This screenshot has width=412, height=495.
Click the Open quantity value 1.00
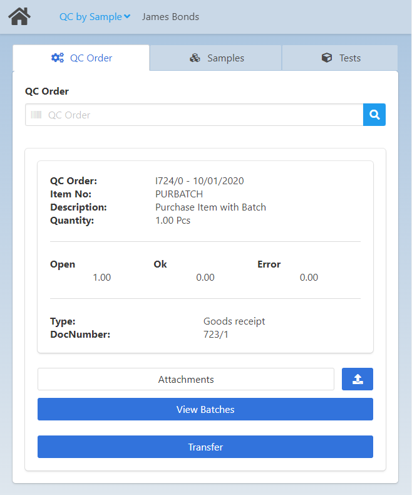click(101, 278)
